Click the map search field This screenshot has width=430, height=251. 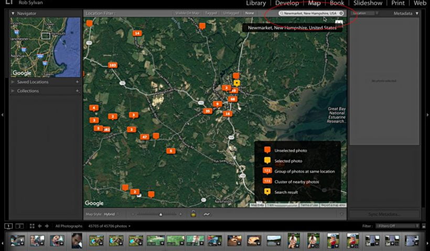point(311,13)
